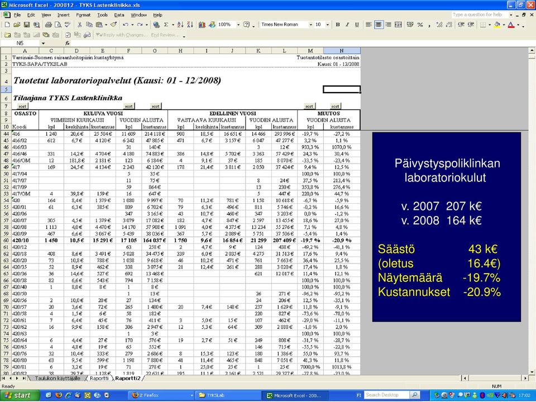Open the Drawing toolbar icon
The width and height of the screenshot is (536, 402).
pyautogui.click(x=212, y=25)
